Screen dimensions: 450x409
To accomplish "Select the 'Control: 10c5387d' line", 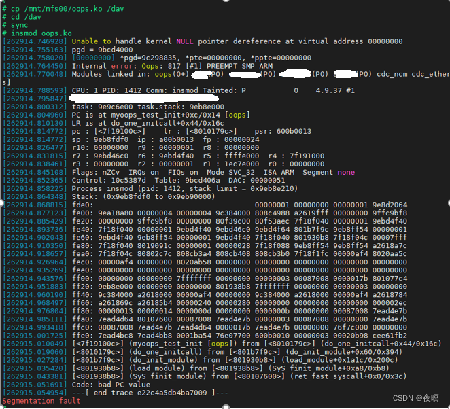I will click(144, 181).
